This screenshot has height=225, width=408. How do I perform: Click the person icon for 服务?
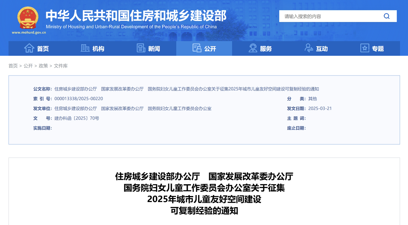pyautogui.click(x=252, y=48)
